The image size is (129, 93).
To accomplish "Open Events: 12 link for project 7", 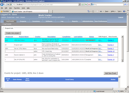I will pyautogui.click(x=111, y=51).
